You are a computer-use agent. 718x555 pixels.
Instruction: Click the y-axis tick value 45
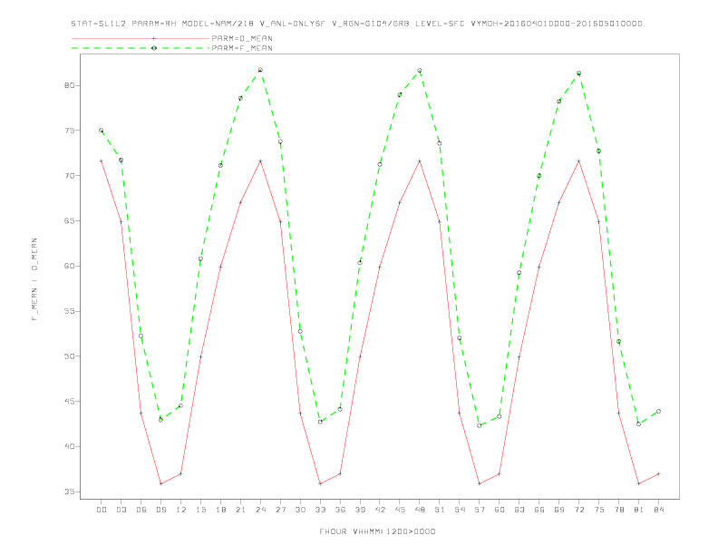coord(69,402)
